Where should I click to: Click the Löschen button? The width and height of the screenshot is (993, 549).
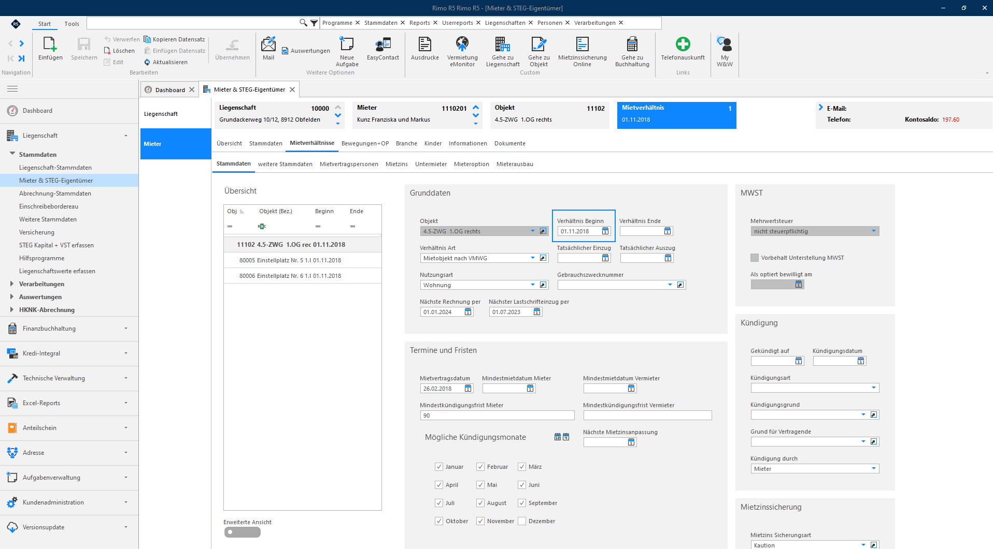[119, 51]
